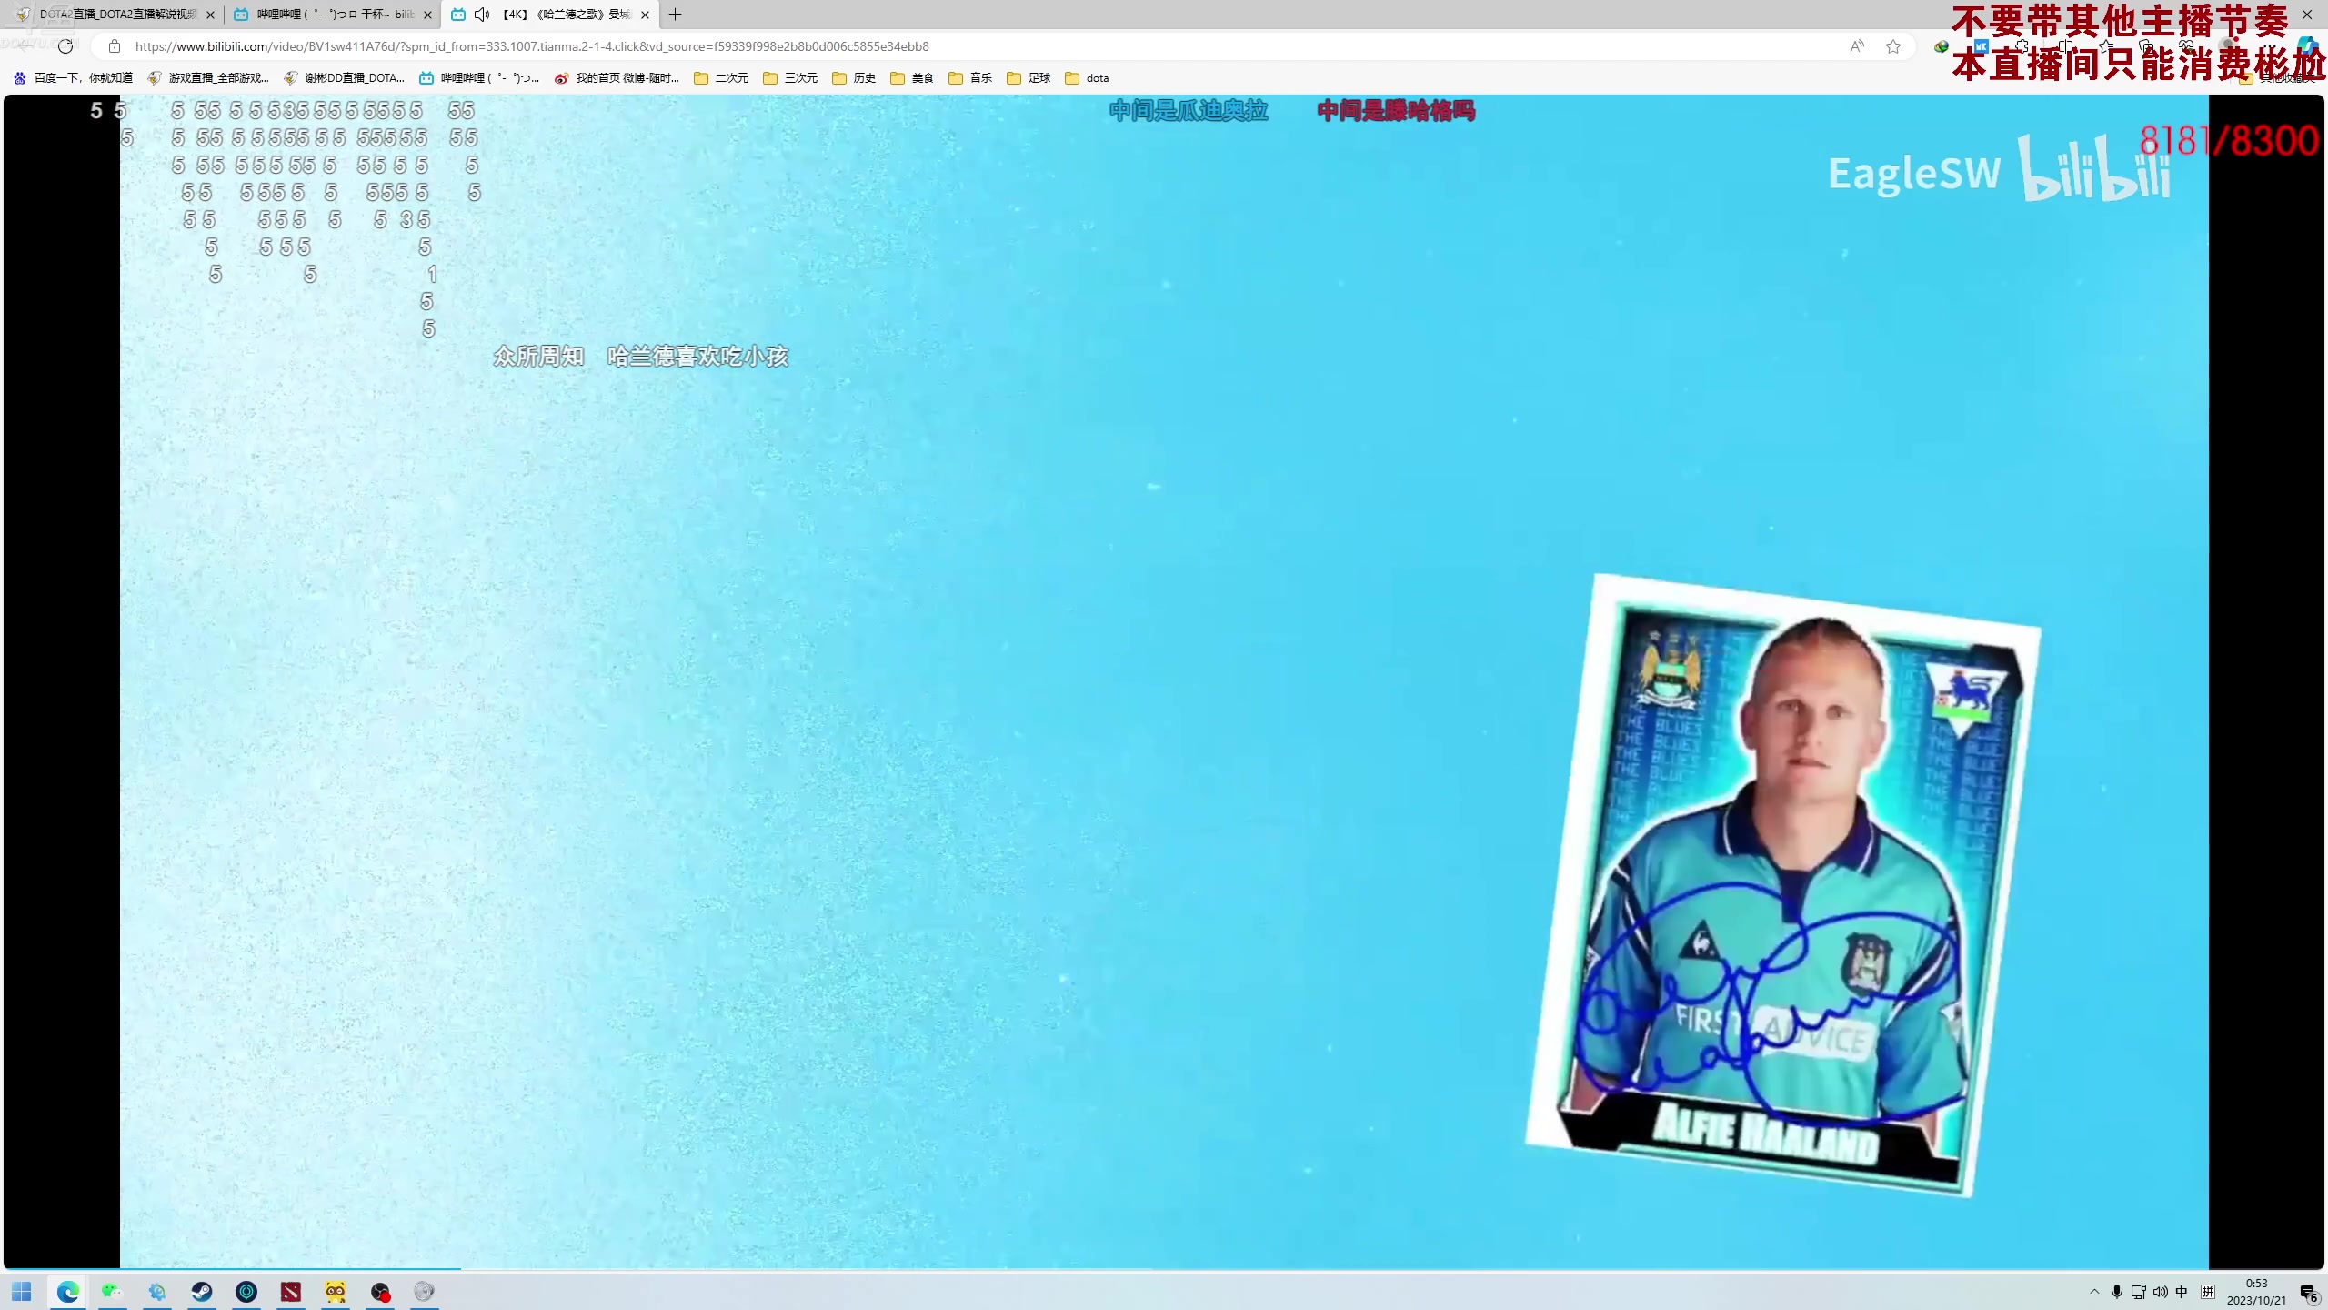Open Dota 2 from the taskbar
This screenshot has width=2328, height=1310.
(291, 1292)
